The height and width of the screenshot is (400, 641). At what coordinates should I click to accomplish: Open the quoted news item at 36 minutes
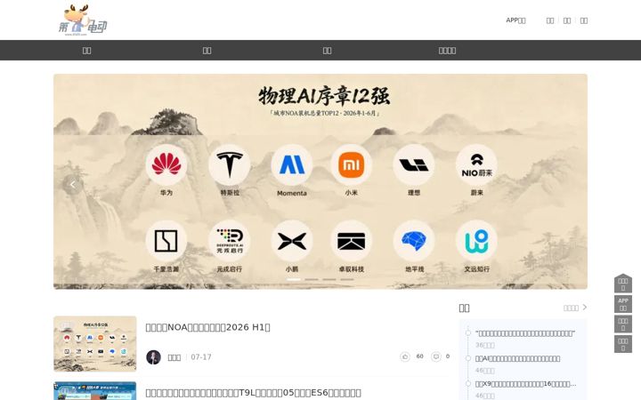pyautogui.click(x=525, y=333)
